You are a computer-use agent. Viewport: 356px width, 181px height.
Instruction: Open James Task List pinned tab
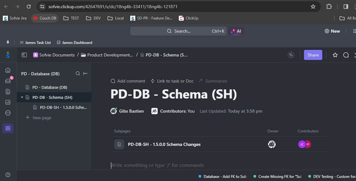35,42
